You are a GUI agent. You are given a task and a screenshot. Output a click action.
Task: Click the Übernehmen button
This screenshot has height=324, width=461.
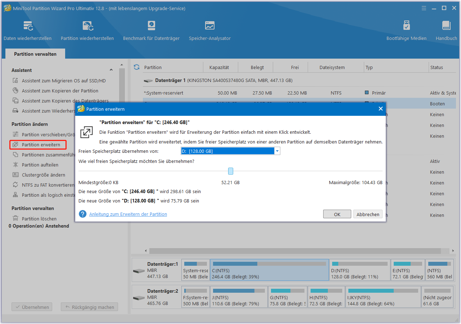pos(32,307)
